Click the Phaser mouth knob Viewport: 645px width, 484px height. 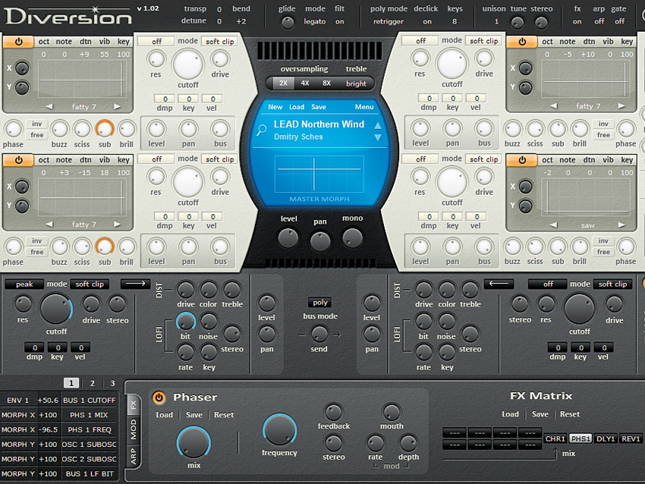[x=392, y=412]
